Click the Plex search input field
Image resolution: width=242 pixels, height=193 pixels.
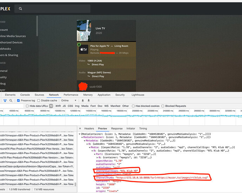52,9
